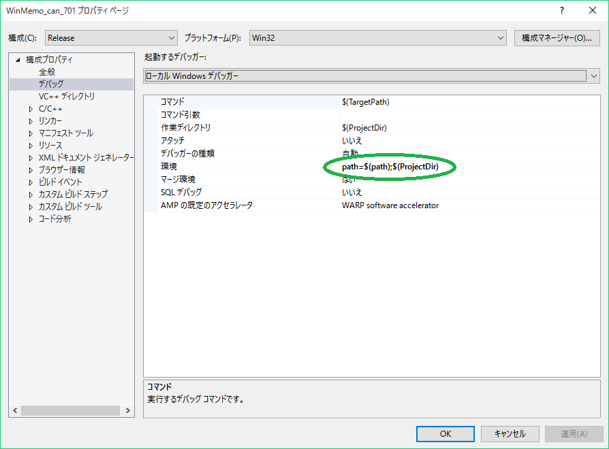The width and height of the screenshot is (609, 449).
Task: Expand the コード分析 tree node
Action: [31, 219]
